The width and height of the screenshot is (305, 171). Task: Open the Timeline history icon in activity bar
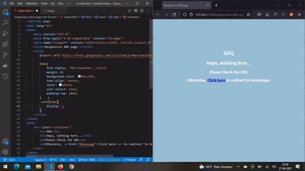(x=5, y=76)
